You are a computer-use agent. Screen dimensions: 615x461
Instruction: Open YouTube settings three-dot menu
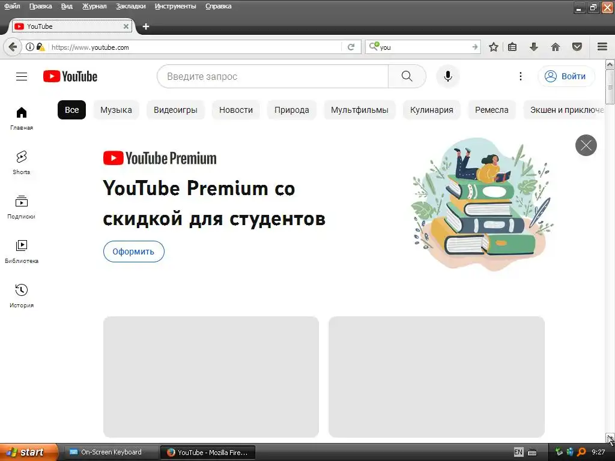[x=521, y=76]
